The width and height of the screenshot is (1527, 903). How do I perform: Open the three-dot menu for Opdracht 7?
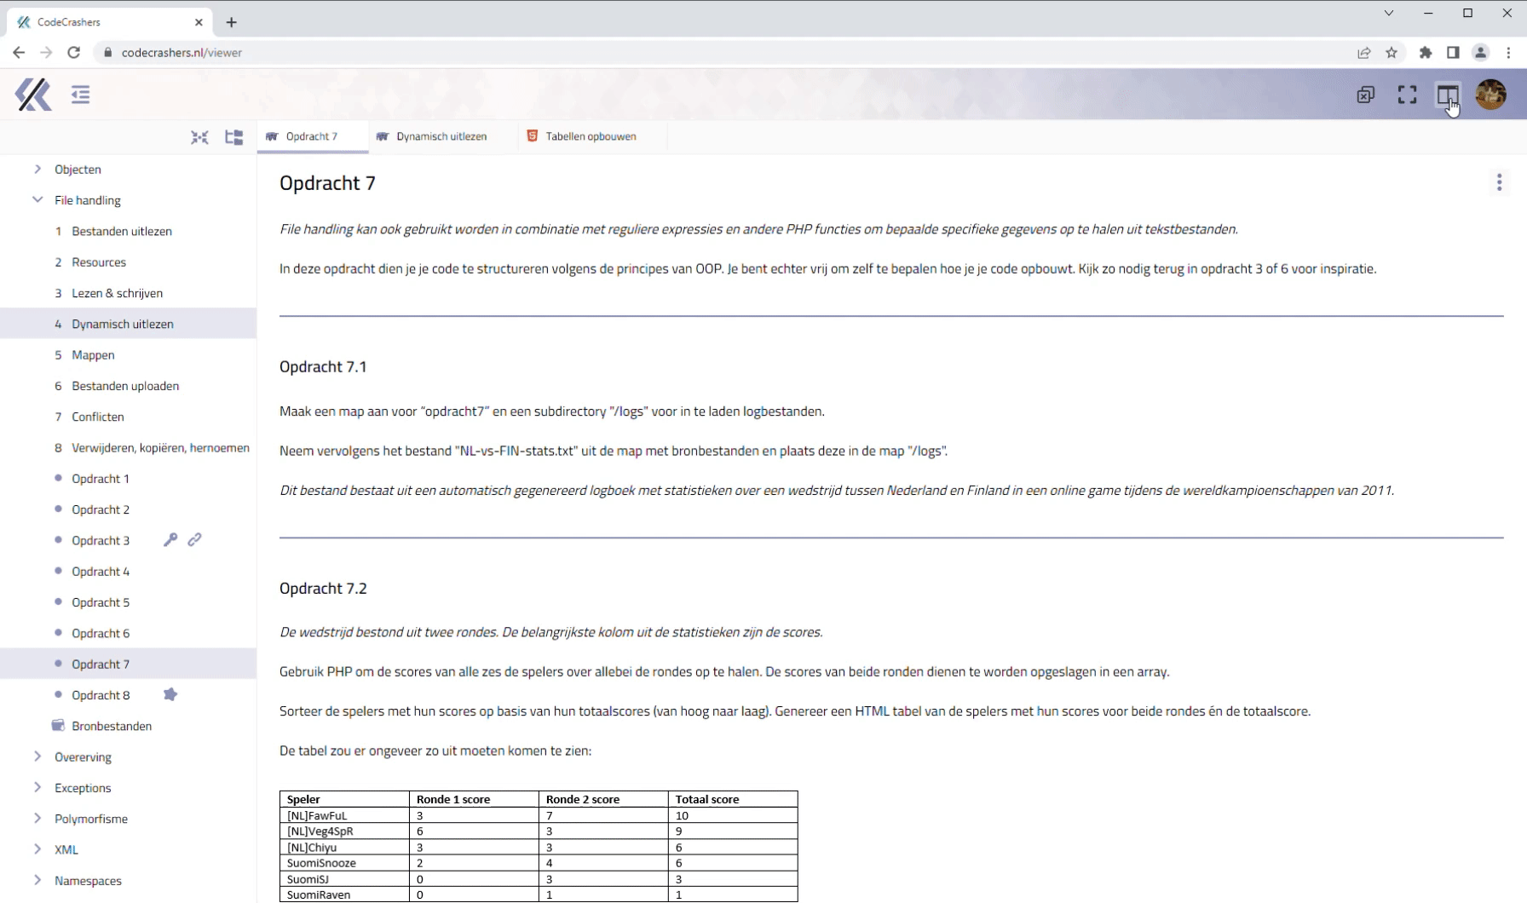click(1499, 182)
